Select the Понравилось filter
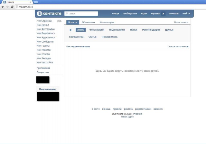This screenshot has width=206, height=144. tap(109, 37)
